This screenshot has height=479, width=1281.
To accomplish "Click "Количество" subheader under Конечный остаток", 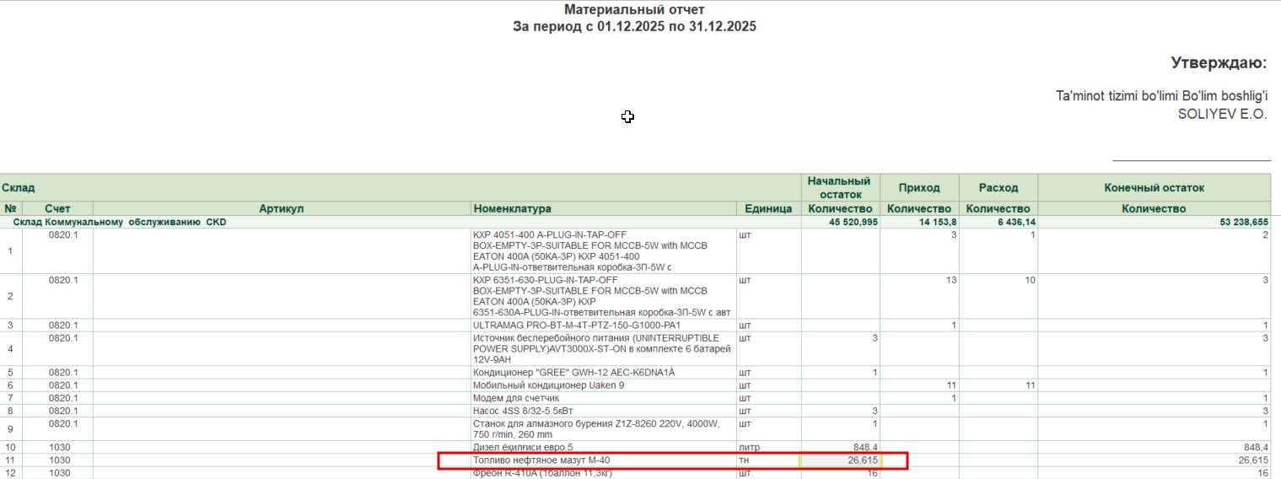I will click(x=1154, y=208).
